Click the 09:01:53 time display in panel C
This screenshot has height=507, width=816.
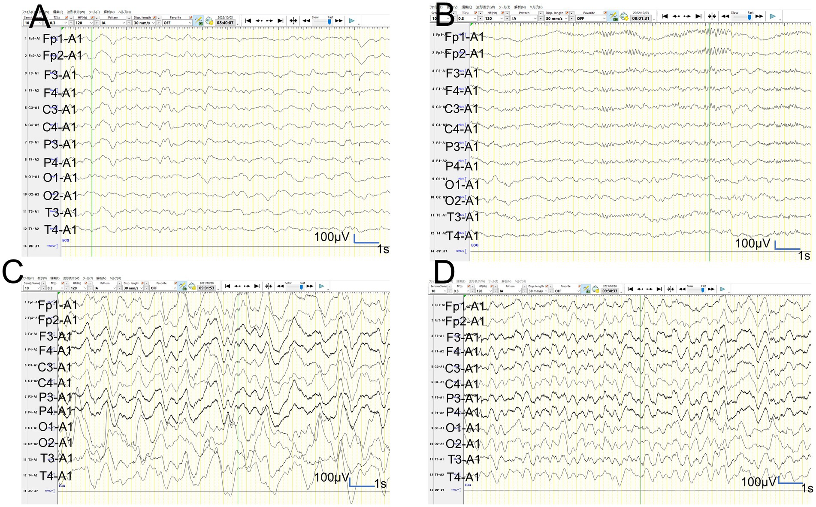[x=207, y=288]
